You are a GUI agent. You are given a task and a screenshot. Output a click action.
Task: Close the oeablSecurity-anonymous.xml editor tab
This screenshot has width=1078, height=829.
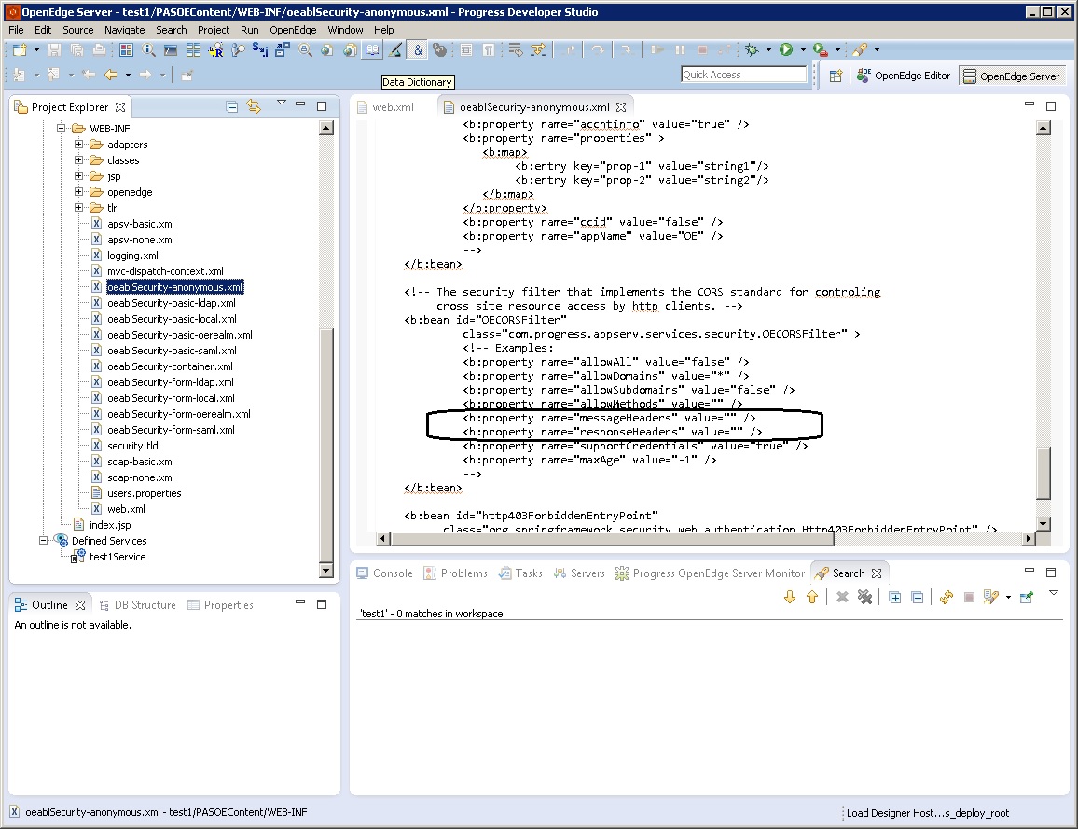point(621,107)
